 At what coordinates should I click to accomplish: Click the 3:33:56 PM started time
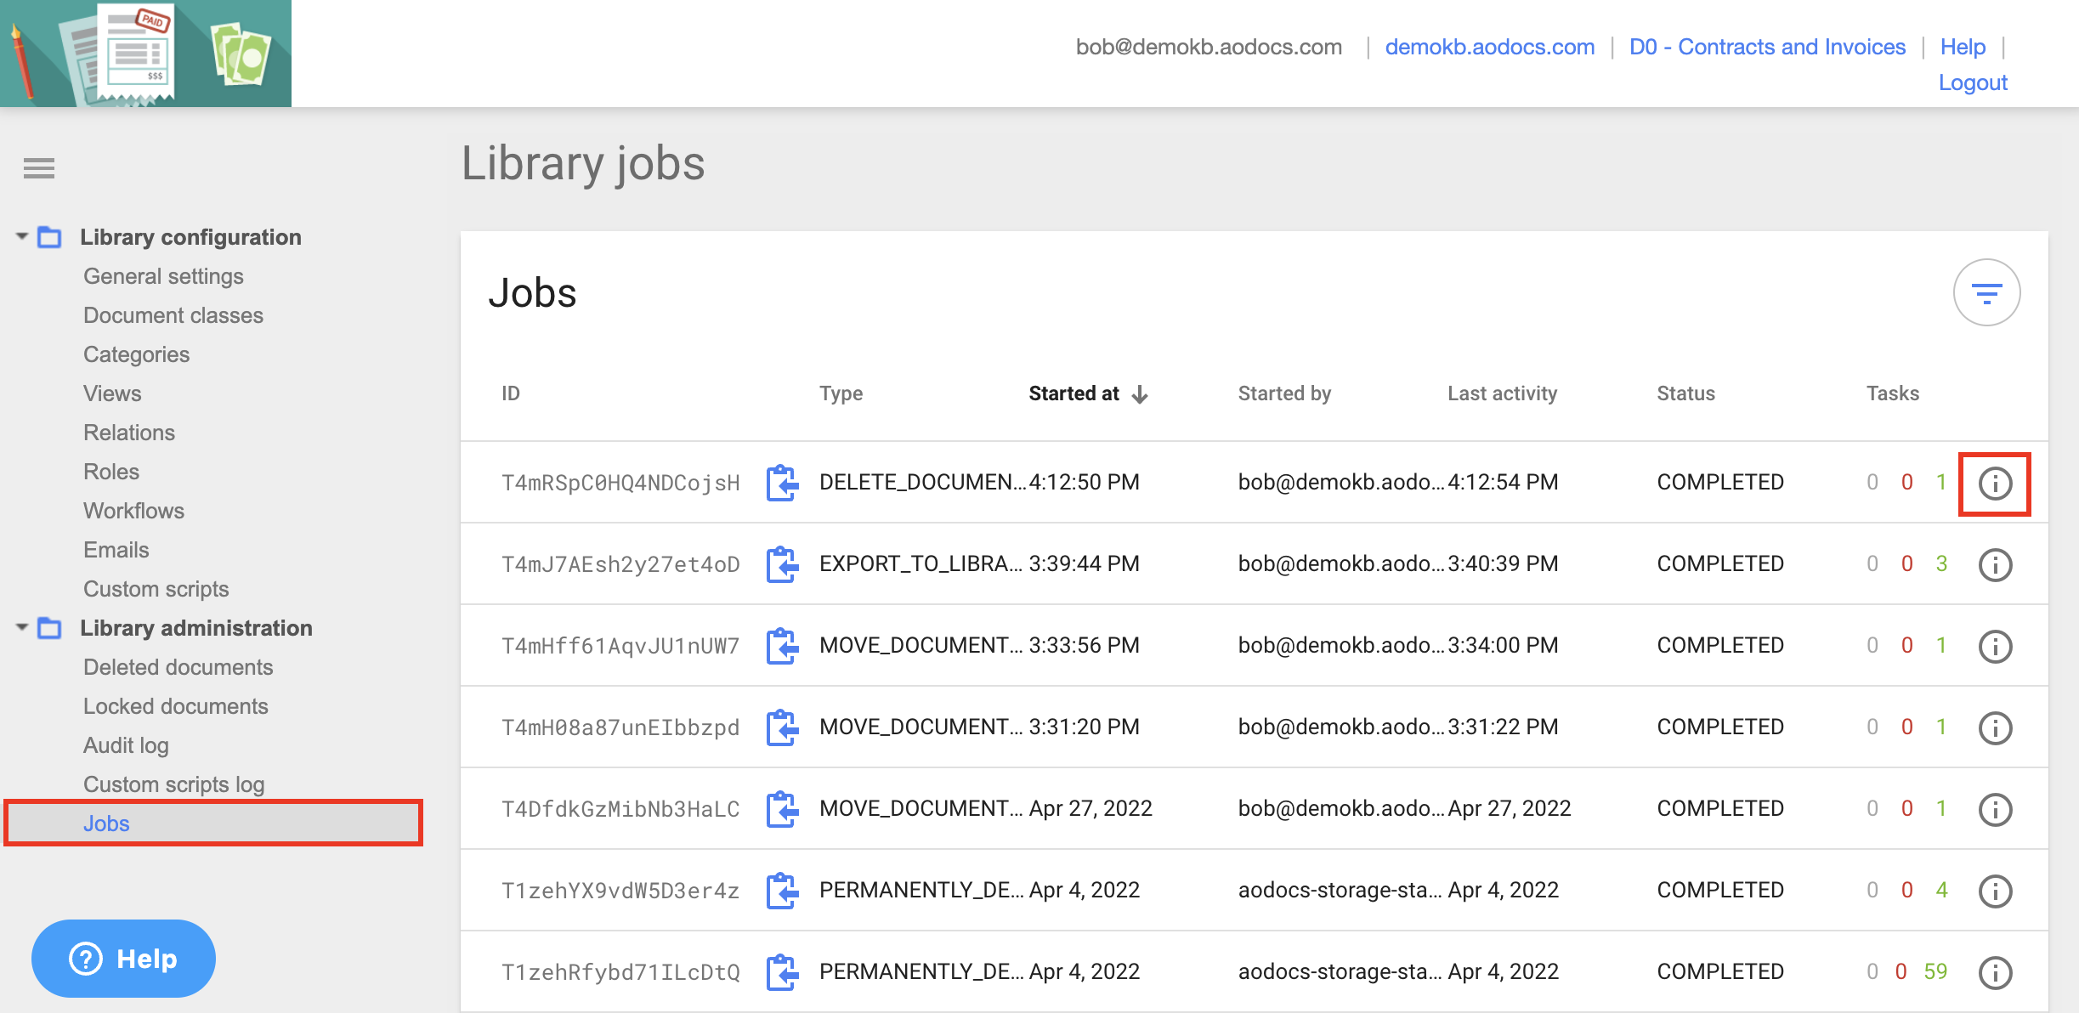pos(1084,645)
